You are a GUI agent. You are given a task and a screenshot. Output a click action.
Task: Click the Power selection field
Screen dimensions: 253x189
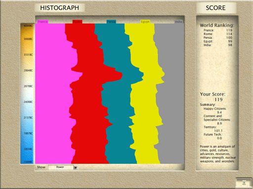pos(61,167)
